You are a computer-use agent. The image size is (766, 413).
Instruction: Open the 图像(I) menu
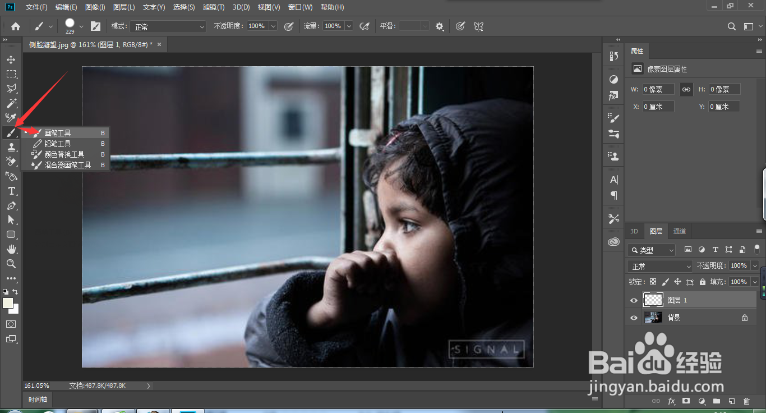(95, 7)
